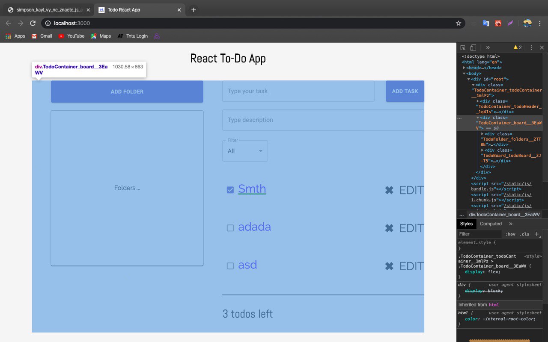Click the adada todo title
This screenshot has width=548, height=342.
(254, 227)
